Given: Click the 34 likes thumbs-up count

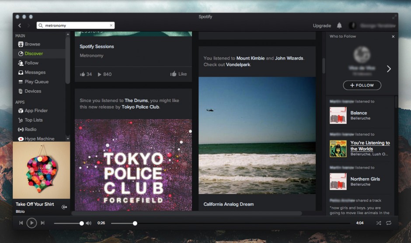Looking at the screenshot, I should click(x=86, y=74).
